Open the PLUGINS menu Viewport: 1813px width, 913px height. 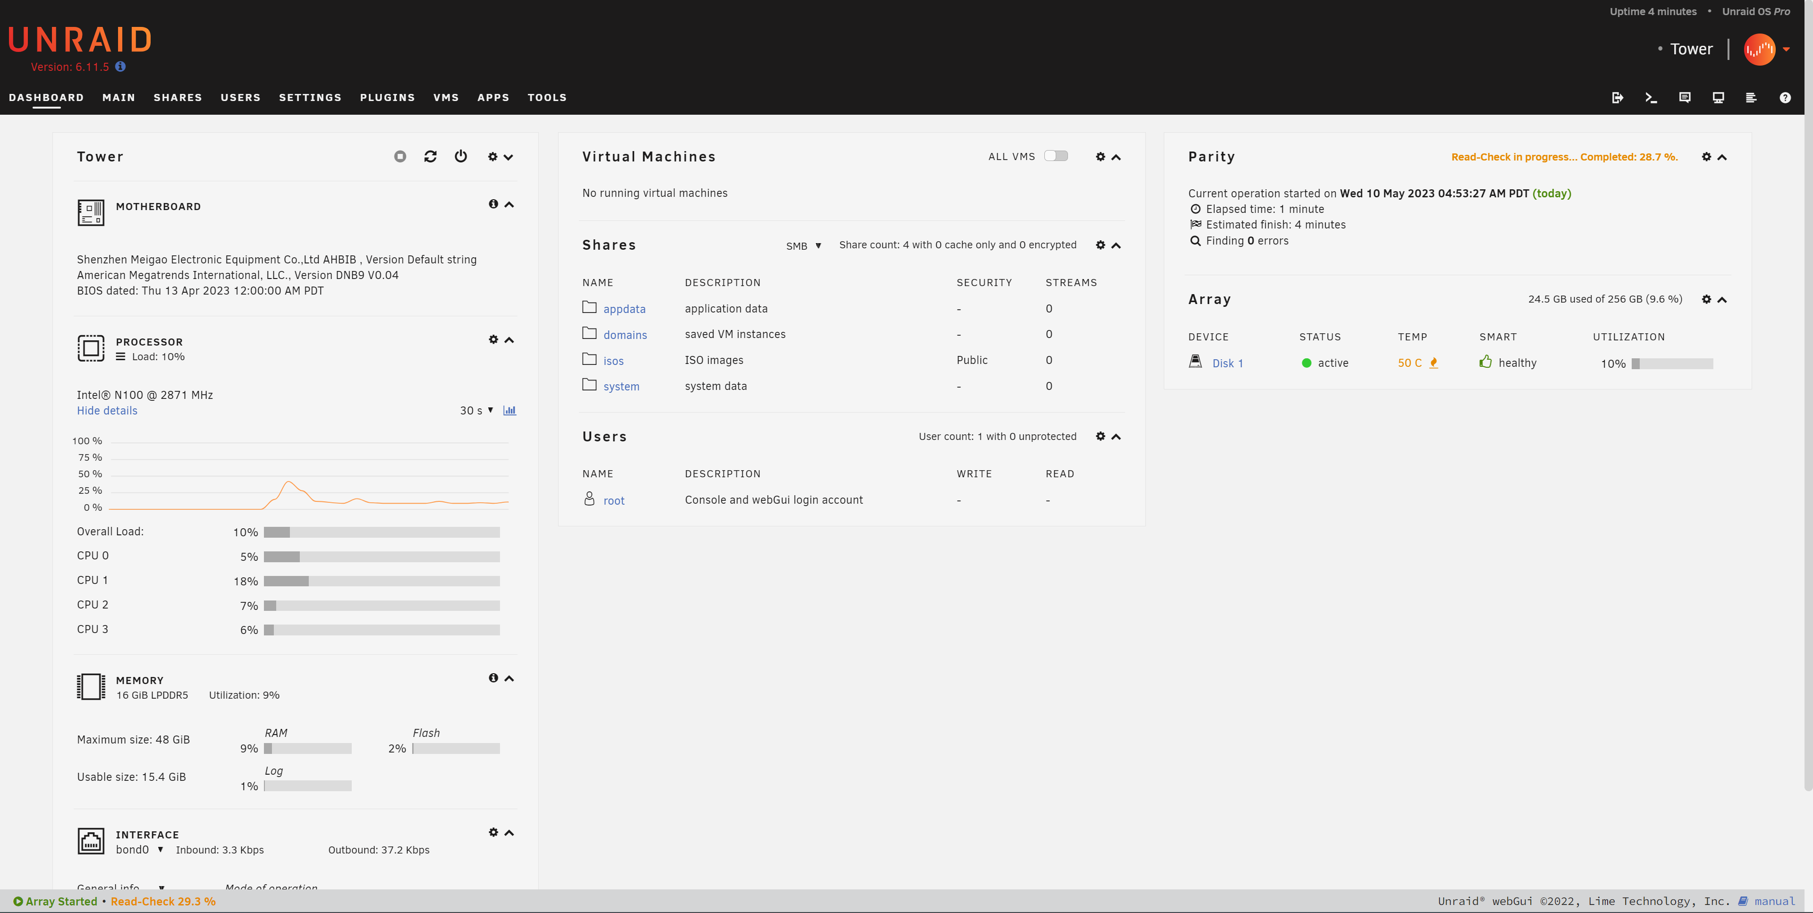[x=387, y=98]
